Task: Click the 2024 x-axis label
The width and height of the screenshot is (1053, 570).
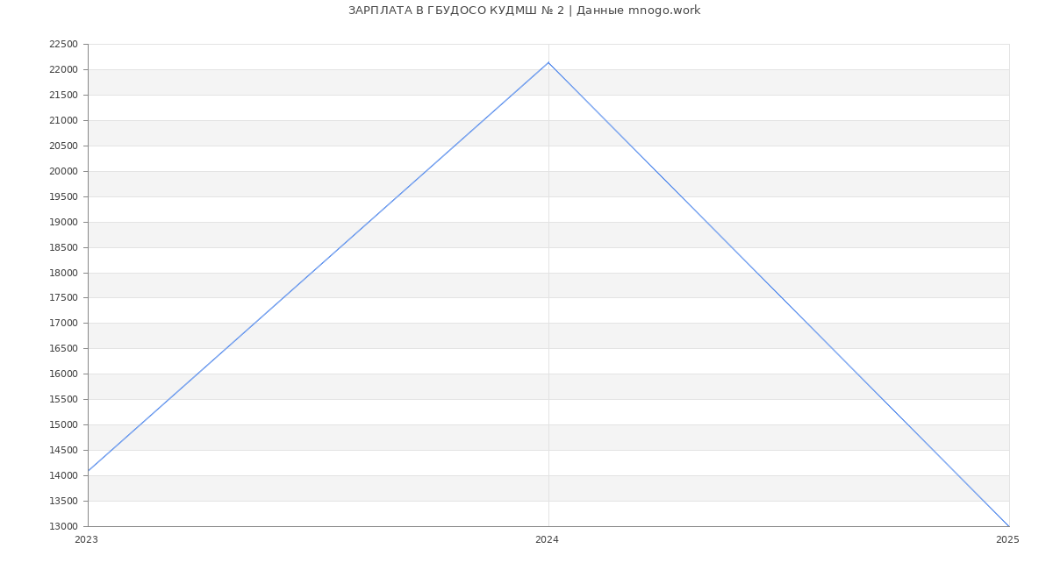Action: [547, 540]
